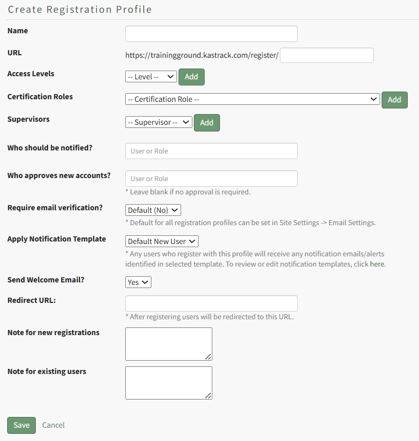Image resolution: width=419 pixels, height=441 pixels.
Task: Grab resize handle of new registrations note
Action: click(x=208, y=357)
